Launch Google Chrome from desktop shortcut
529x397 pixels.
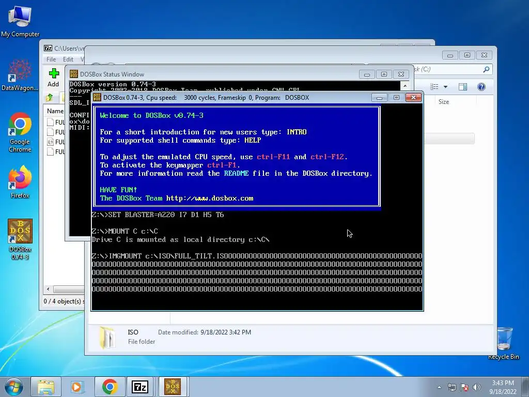pos(20,132)
